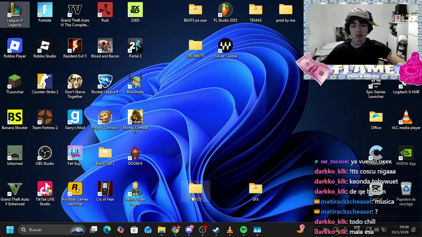Open the Grand Theft Auto IV shortcut
This screenshot has width=422, height=237.
tap(75, 15)
